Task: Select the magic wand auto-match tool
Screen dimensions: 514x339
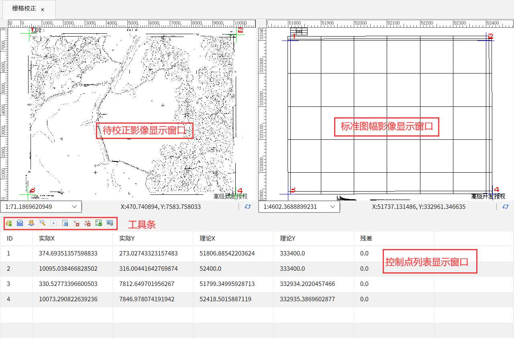Action: pos(42,223)
